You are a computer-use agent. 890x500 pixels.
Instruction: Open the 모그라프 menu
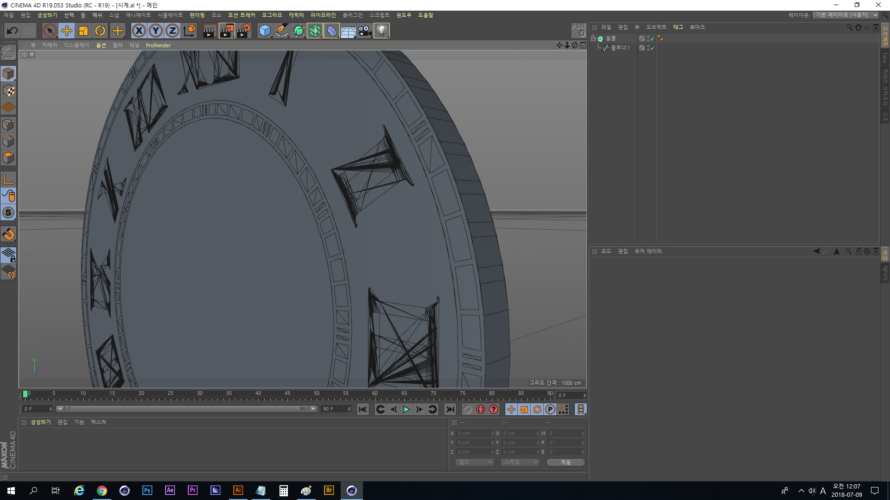coord(272,15)
